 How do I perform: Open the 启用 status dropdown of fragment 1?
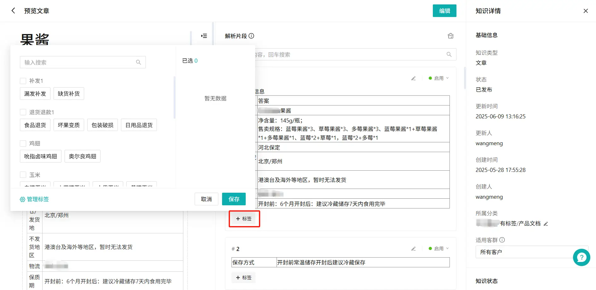click(438, 78)
